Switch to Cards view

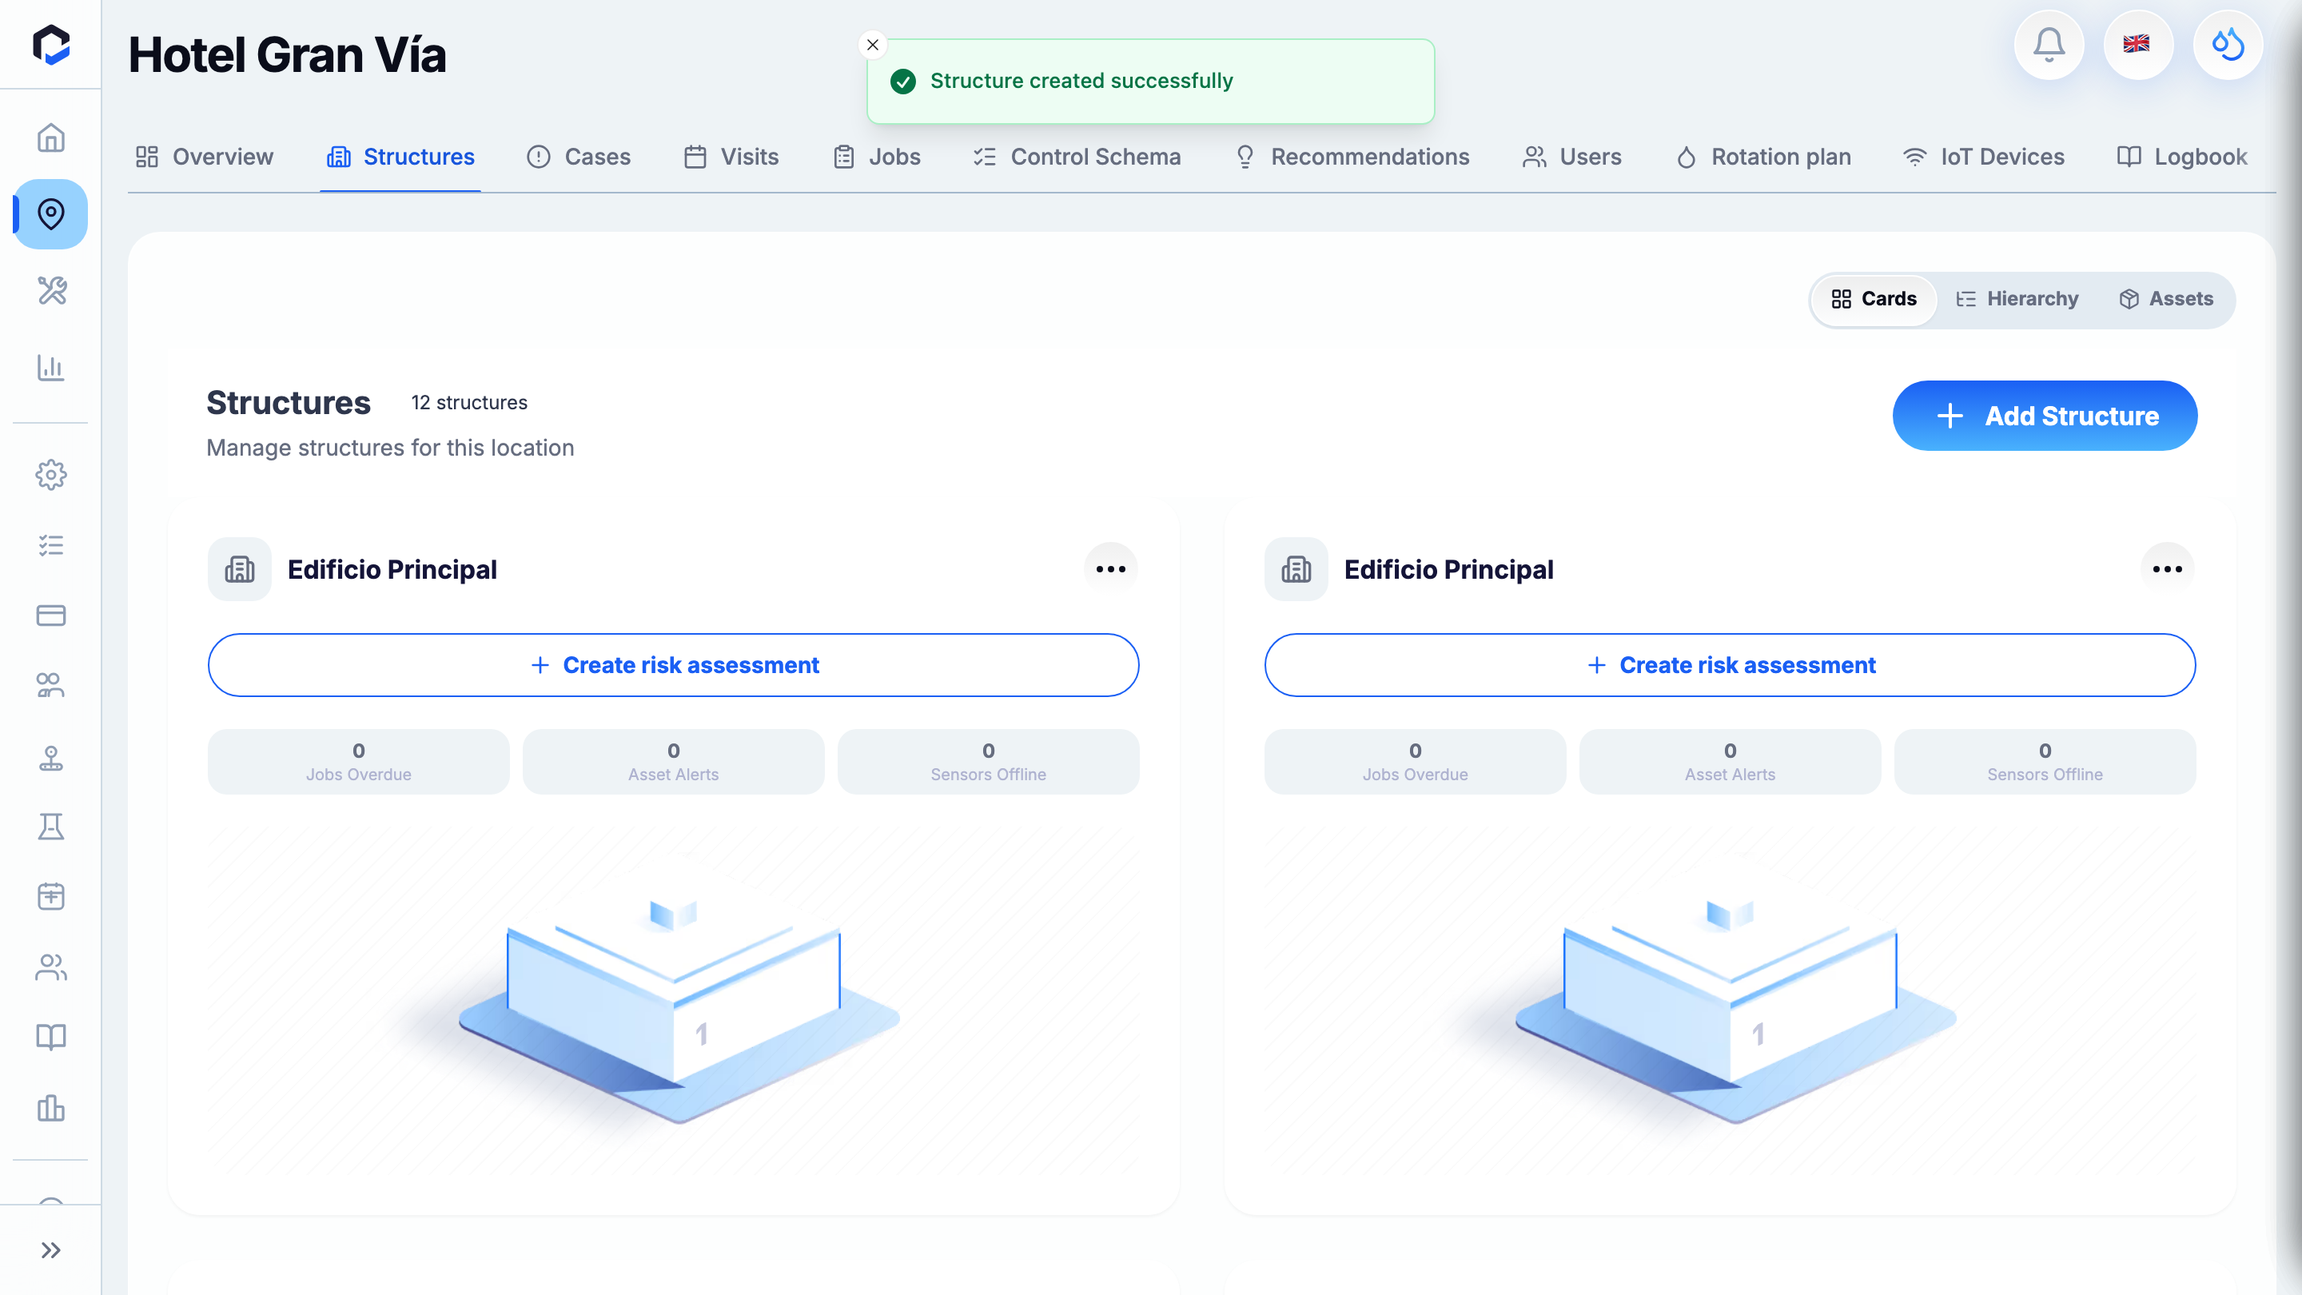pos(1874,300)
